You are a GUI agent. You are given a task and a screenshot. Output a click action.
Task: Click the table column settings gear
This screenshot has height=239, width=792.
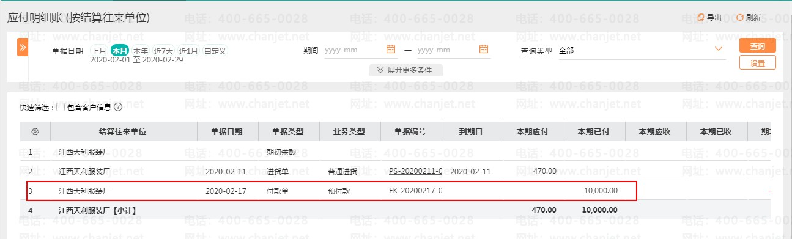(x=35, y=131)
